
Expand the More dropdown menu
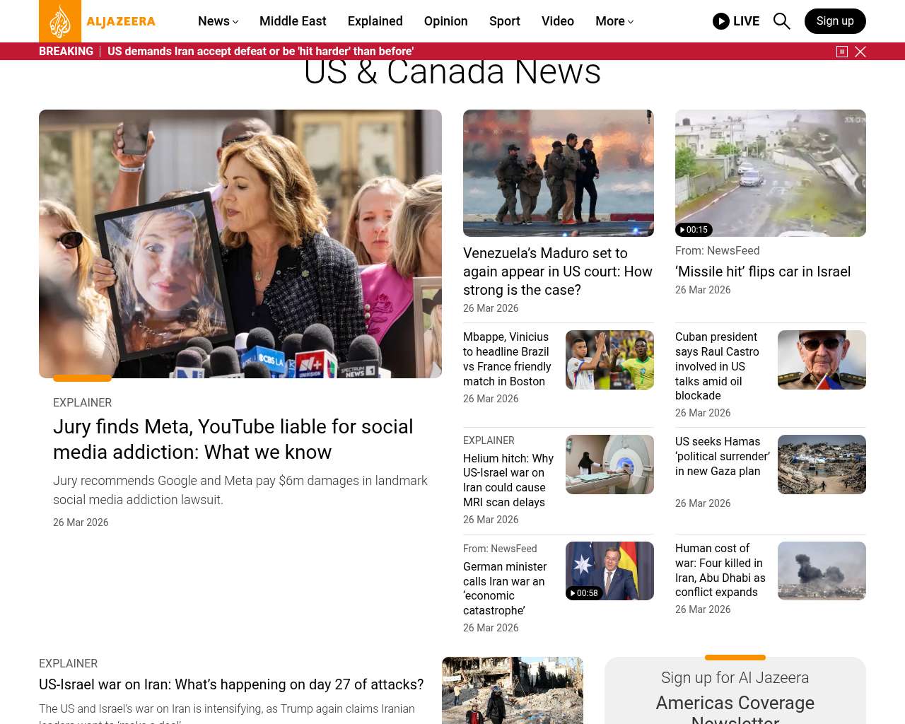click(614, 21)
